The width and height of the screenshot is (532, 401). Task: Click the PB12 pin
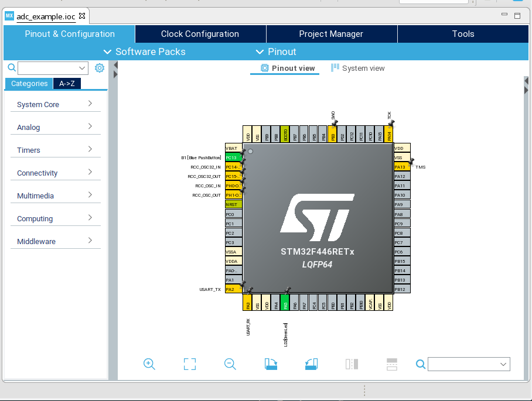click(402, 289)
